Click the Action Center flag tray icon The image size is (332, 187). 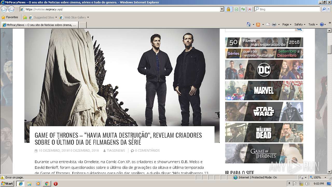click(295, 184)
